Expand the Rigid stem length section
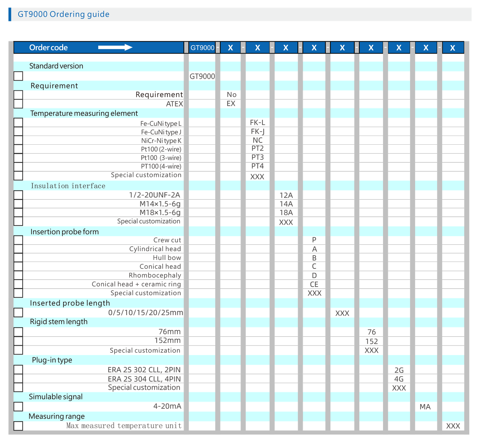The width and height of the screenshot is (481, 448). click(59, 322)
